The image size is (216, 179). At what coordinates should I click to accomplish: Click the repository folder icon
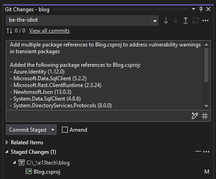(22, 162)
